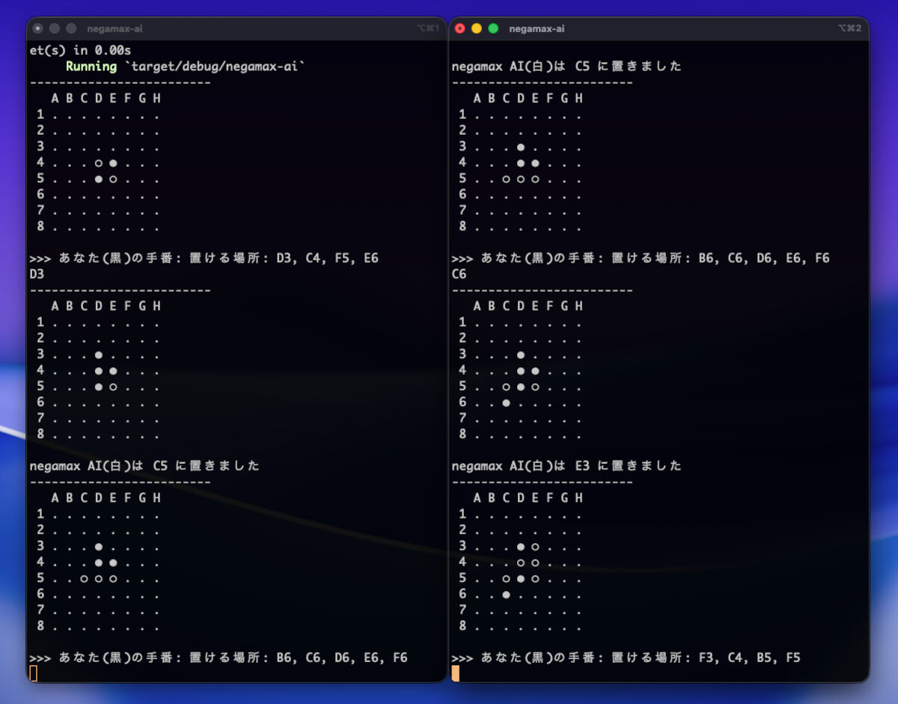Click the right window title 'negamax-ai'

click(x=537, y=28)
